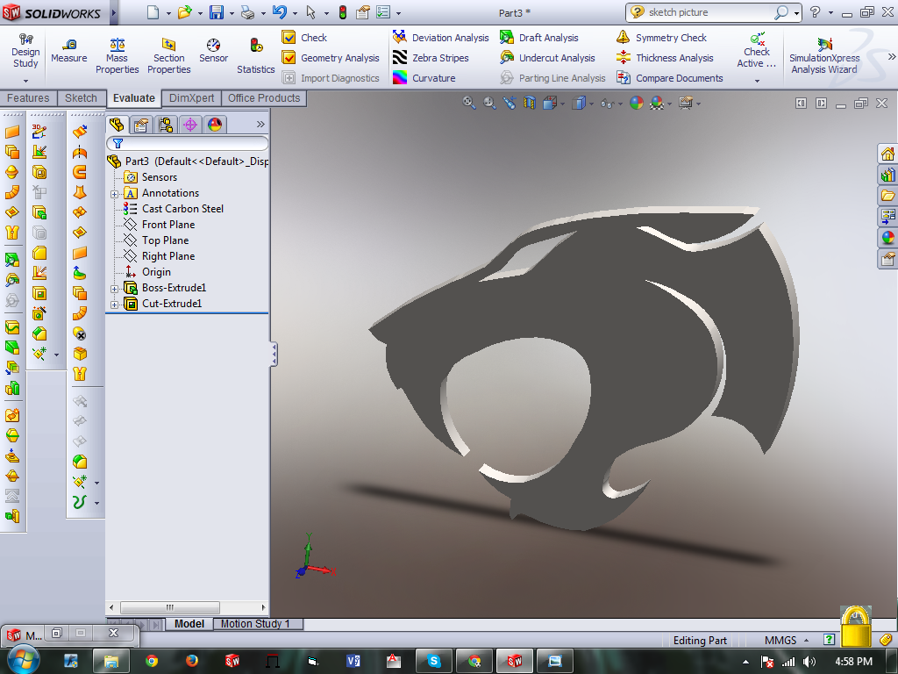898x674 pixels.
Task: Open Compare Documents
Action: pyautogui.click(x=669, y=78)
